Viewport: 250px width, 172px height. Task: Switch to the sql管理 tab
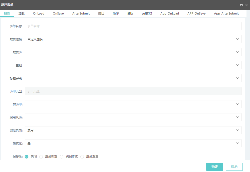147,14
